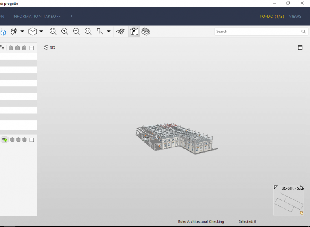Close the navigation map overlay
The image size is (310, 227).
click(302, 187)
